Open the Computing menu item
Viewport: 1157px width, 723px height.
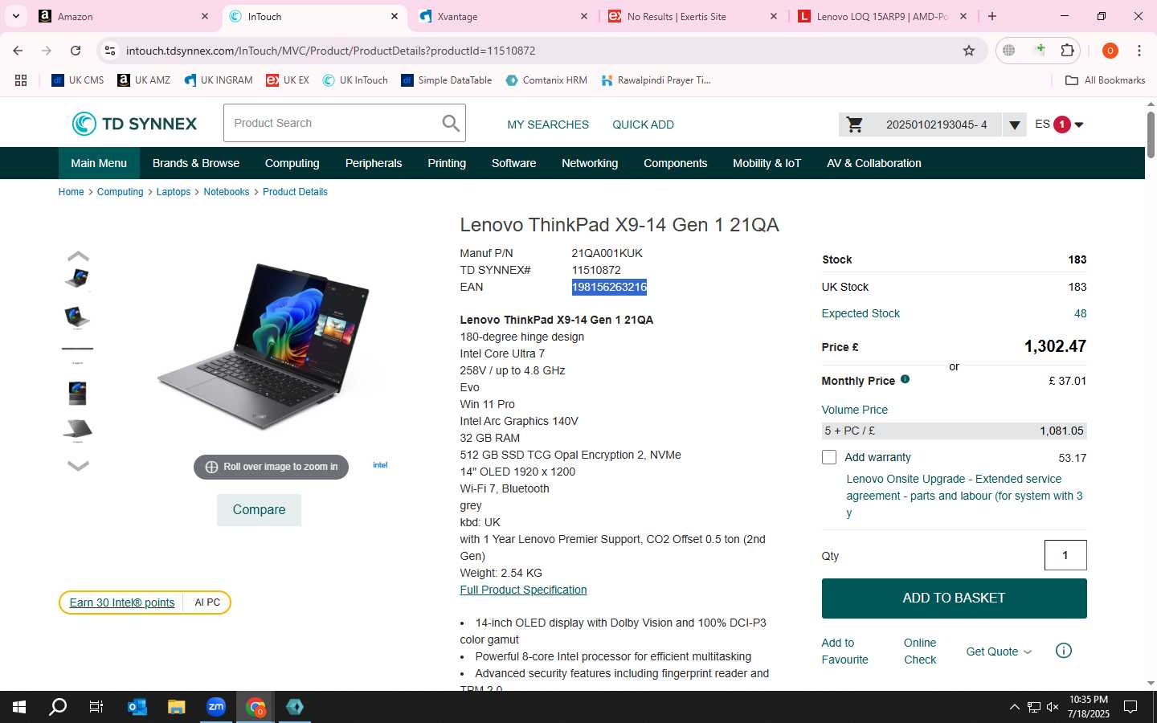pos(292,163)
